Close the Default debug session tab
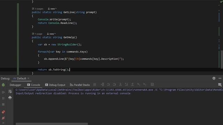Viewport: 223px width, 125px height. point(28,78)
